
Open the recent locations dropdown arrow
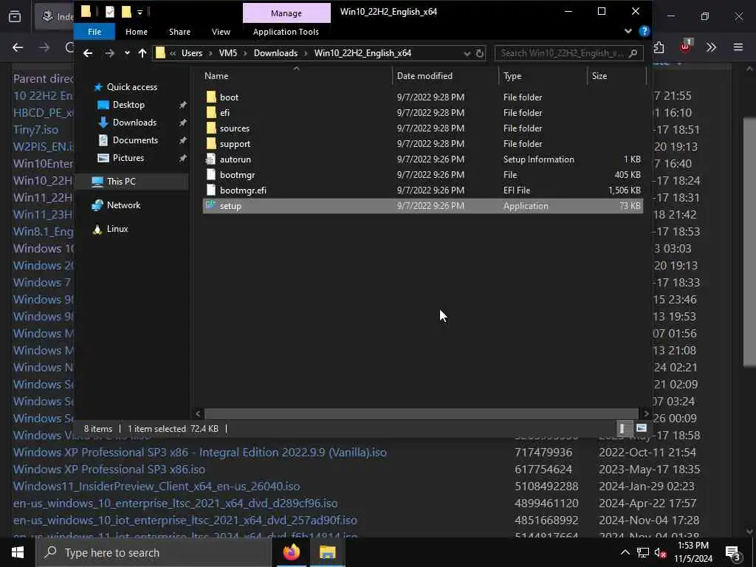(x=127, y=53)
